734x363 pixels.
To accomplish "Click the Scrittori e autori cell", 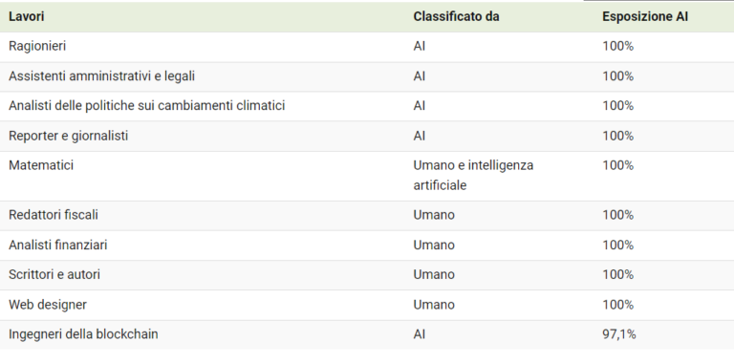I will 54,274.
